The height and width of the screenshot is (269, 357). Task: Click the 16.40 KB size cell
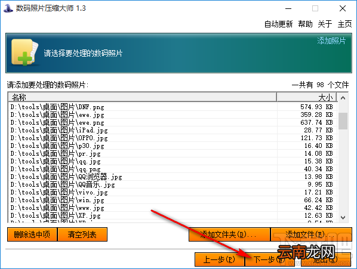click(318, 146)
